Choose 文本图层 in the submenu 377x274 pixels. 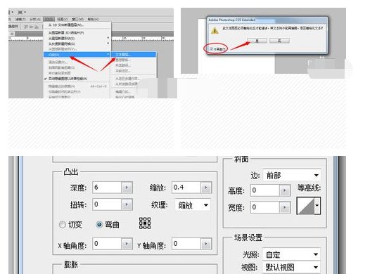click(133, 55)
